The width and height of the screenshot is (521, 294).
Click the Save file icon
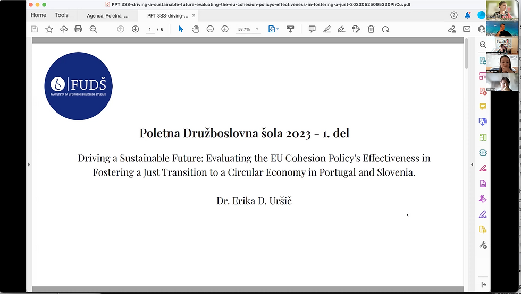point(35,29)
